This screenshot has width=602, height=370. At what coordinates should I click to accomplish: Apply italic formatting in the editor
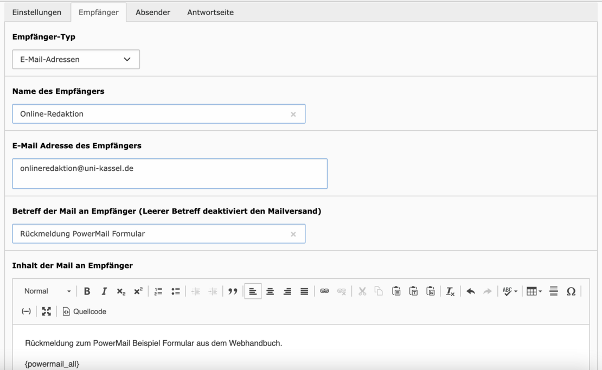(x=104, y=291)
